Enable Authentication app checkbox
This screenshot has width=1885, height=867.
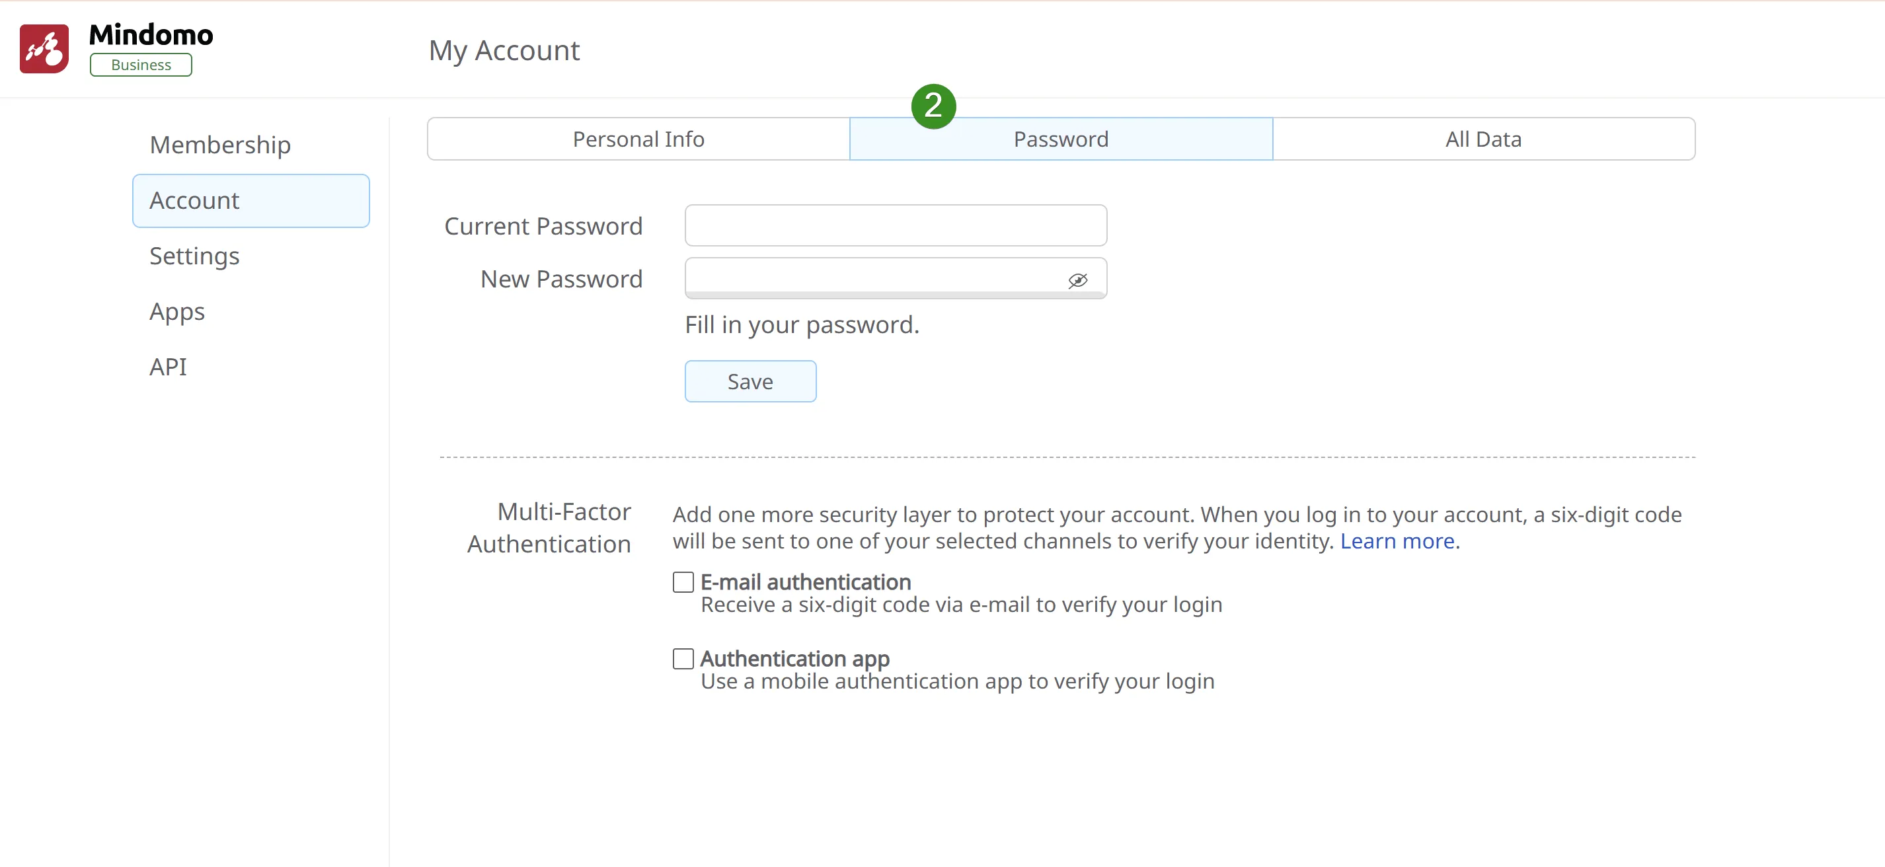[683, 660]
